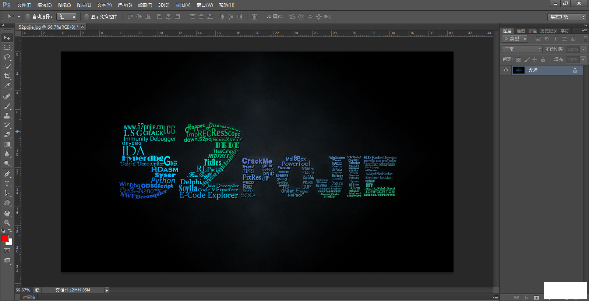
Task: Toggle lock image pixels brush icon
Action: point(527,60)
